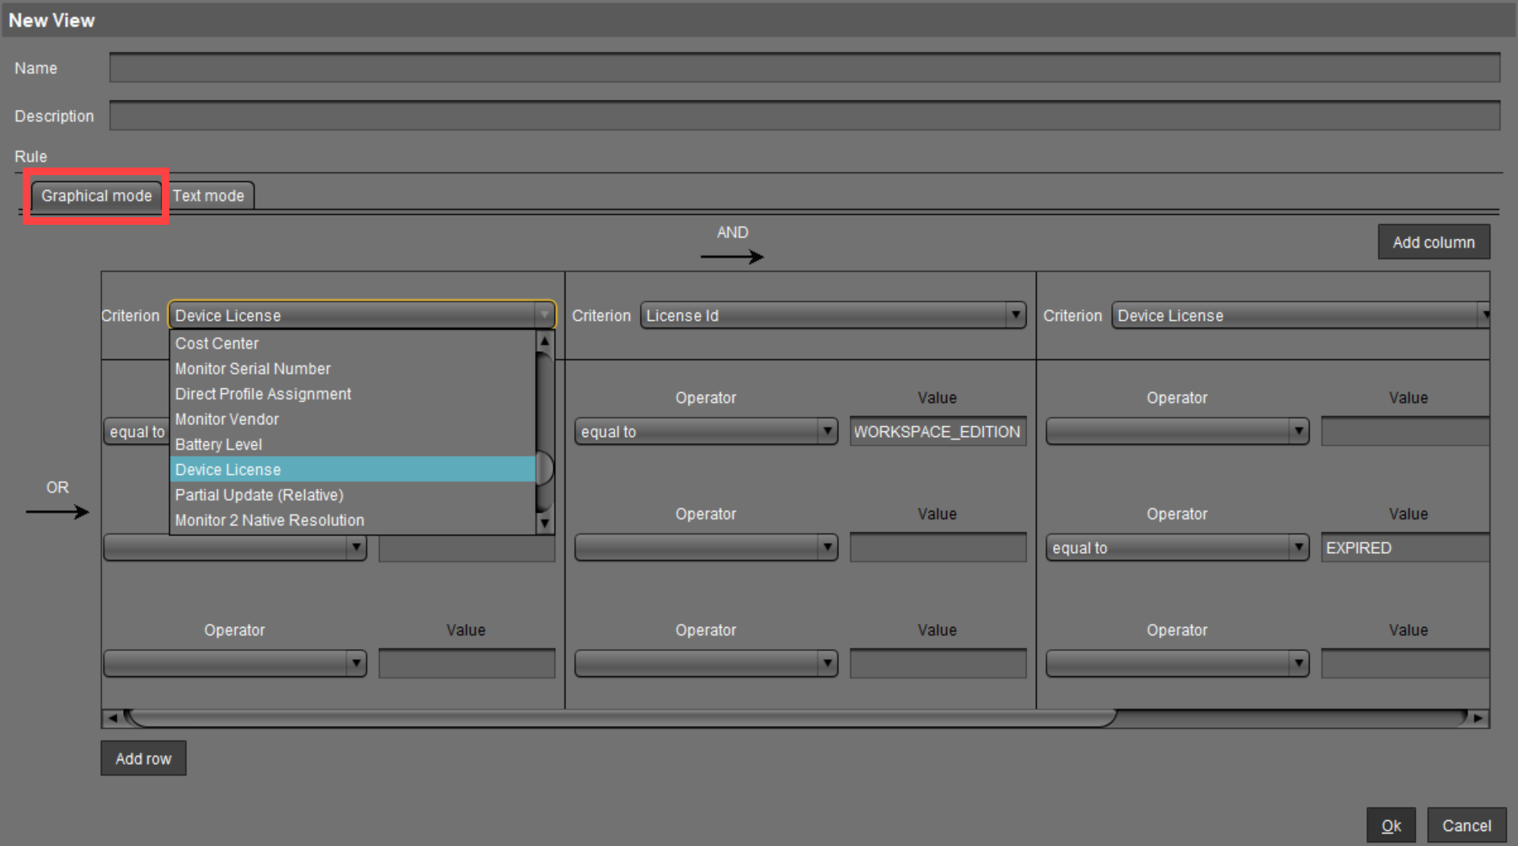Click the Add column button
Viewport: 1518px width, 846px height.
tap(1433, 242)
